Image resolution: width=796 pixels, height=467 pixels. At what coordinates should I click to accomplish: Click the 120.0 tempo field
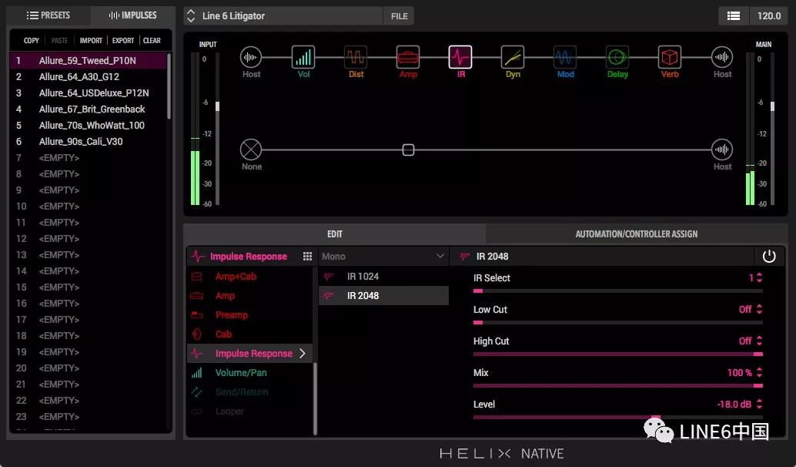[769, 15]
